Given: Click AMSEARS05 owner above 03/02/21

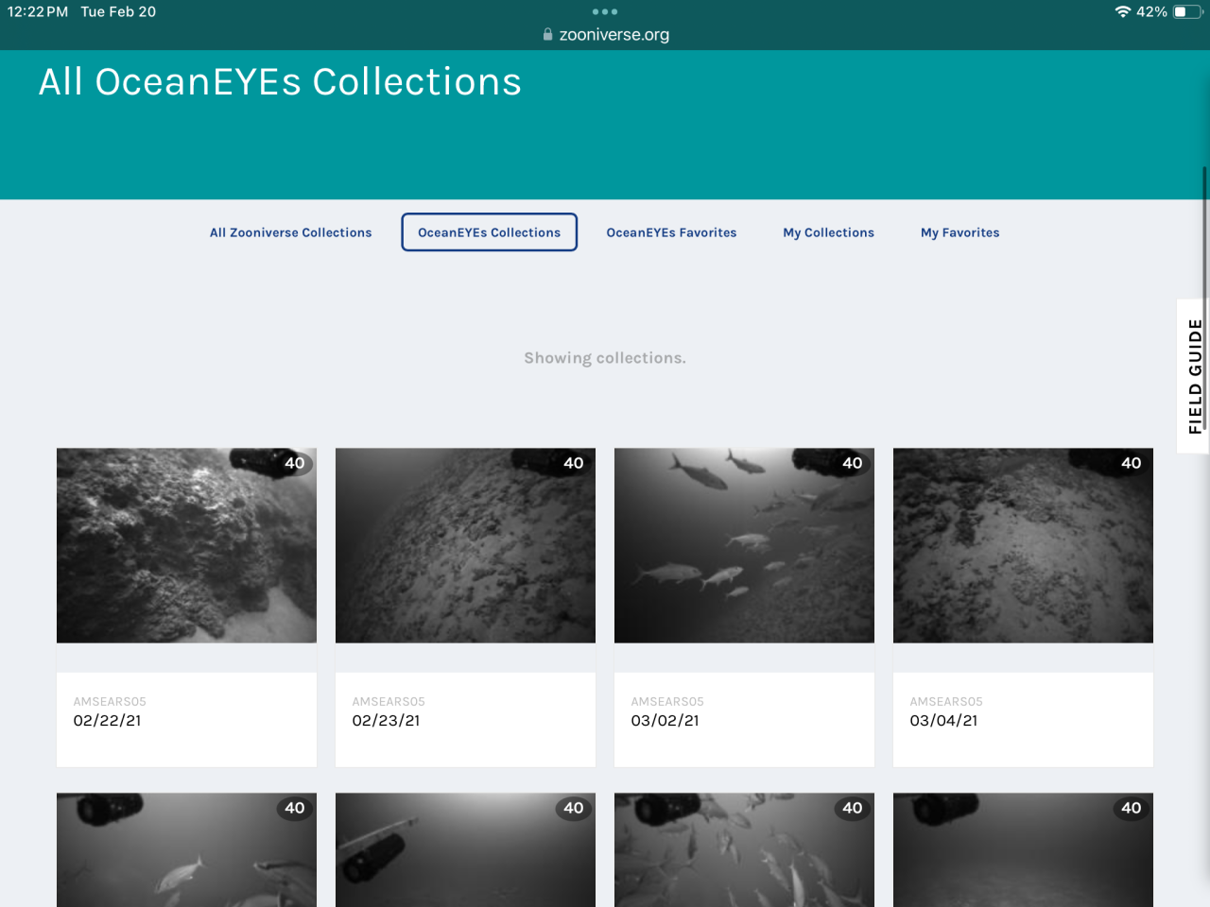Looking at the screenshot, I should 667,702.
